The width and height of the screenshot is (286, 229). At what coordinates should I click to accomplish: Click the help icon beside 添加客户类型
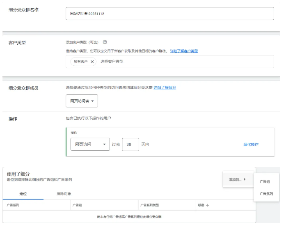point(105,43)
